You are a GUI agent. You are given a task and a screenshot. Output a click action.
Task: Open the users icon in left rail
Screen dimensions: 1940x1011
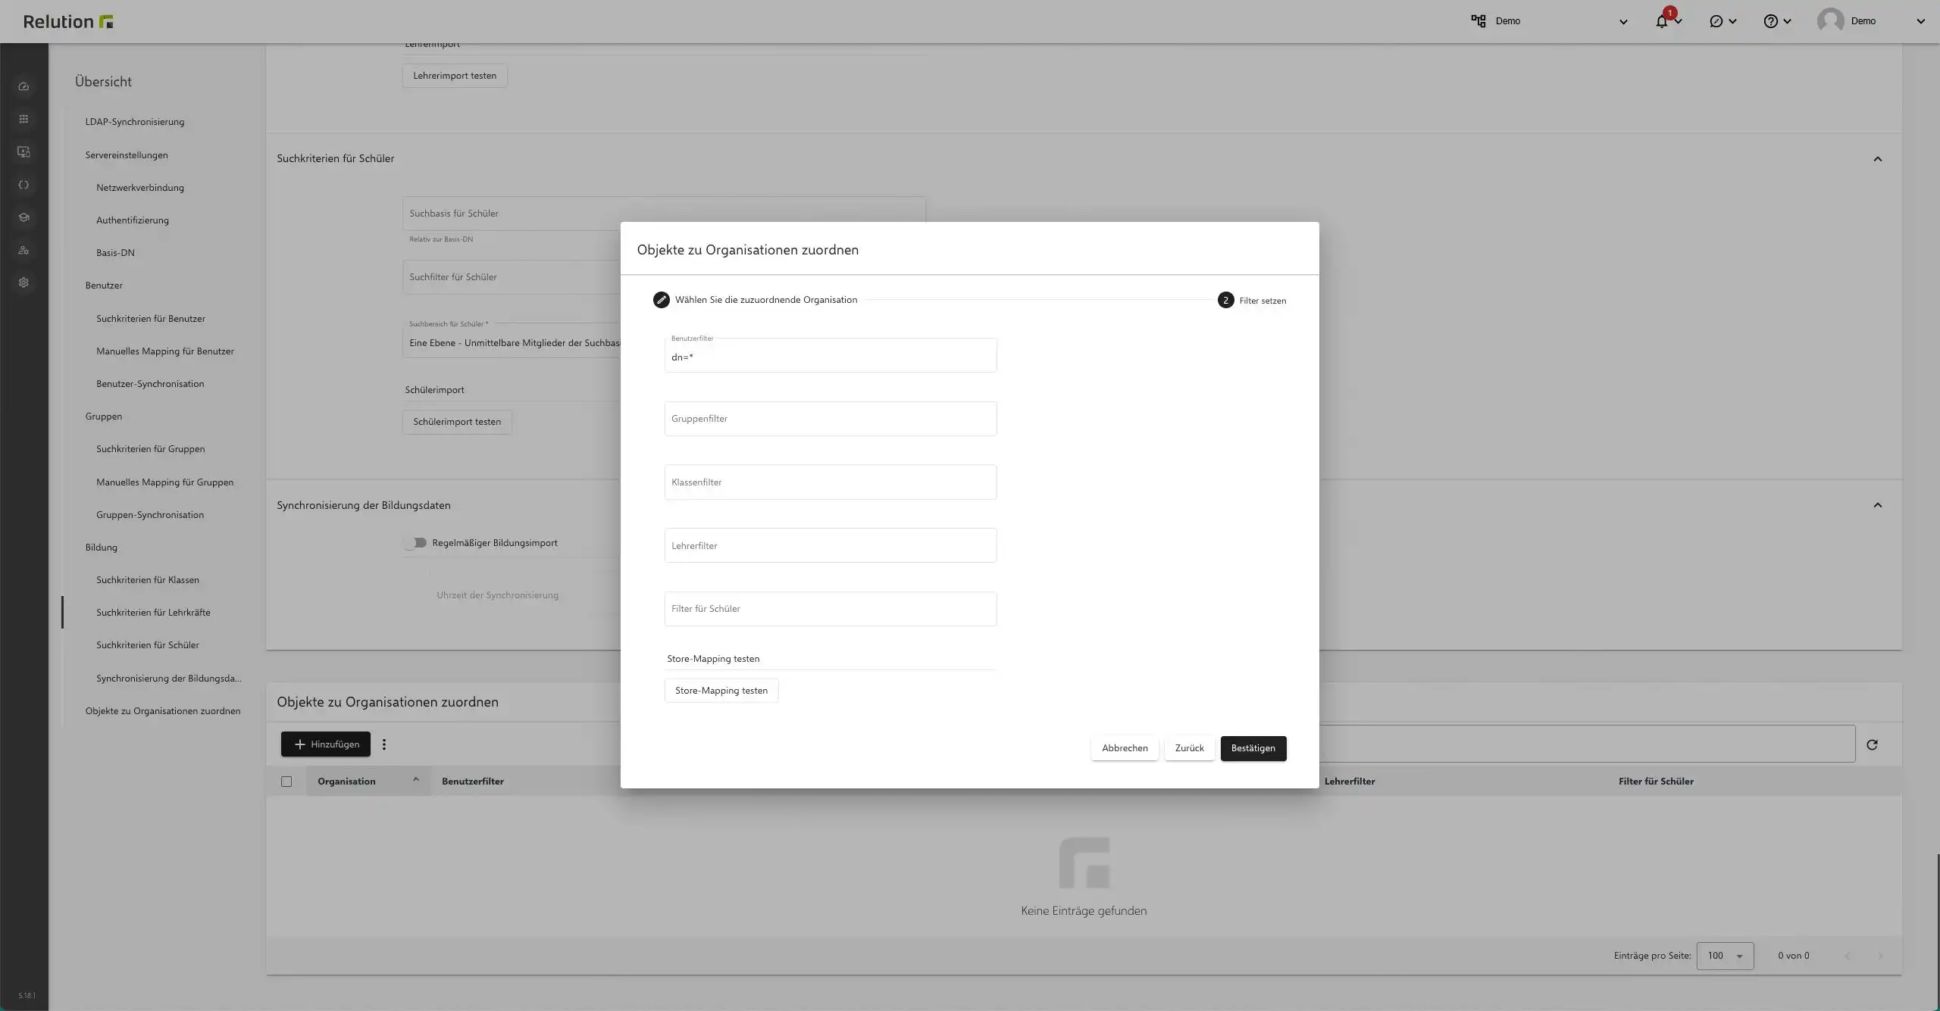[23, 250]
